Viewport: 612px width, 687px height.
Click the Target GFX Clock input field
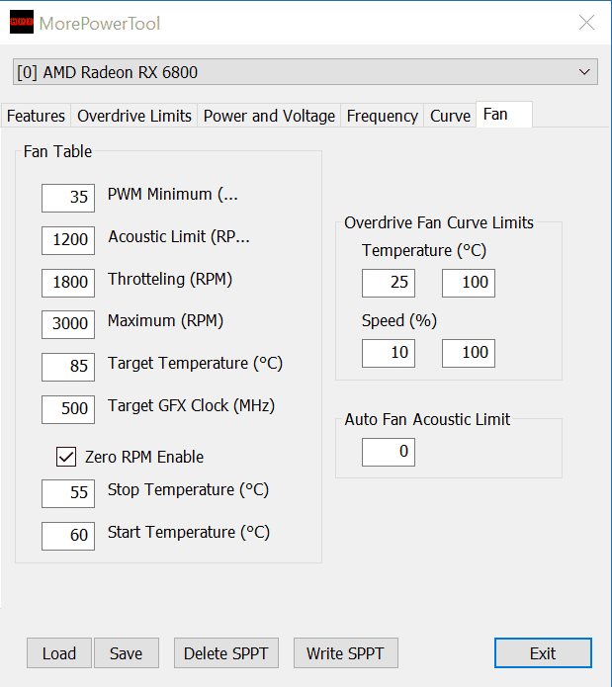pyautogui.click(x=68, y=409)
